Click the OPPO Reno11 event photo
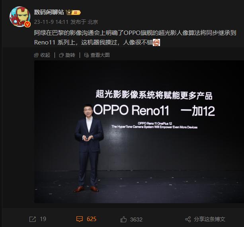Image resolution: width=244 pixels, height=227 pixels. click(139, 132)
